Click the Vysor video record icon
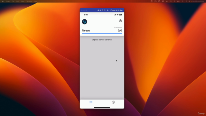 pyautogui.click(x=100, y=10)
